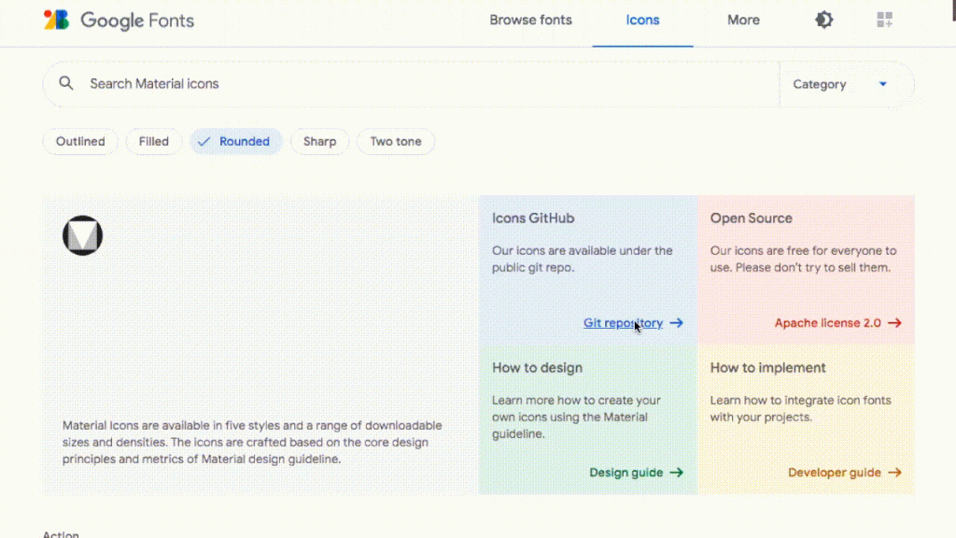Go to Browse fonts tab

(530, 21)
